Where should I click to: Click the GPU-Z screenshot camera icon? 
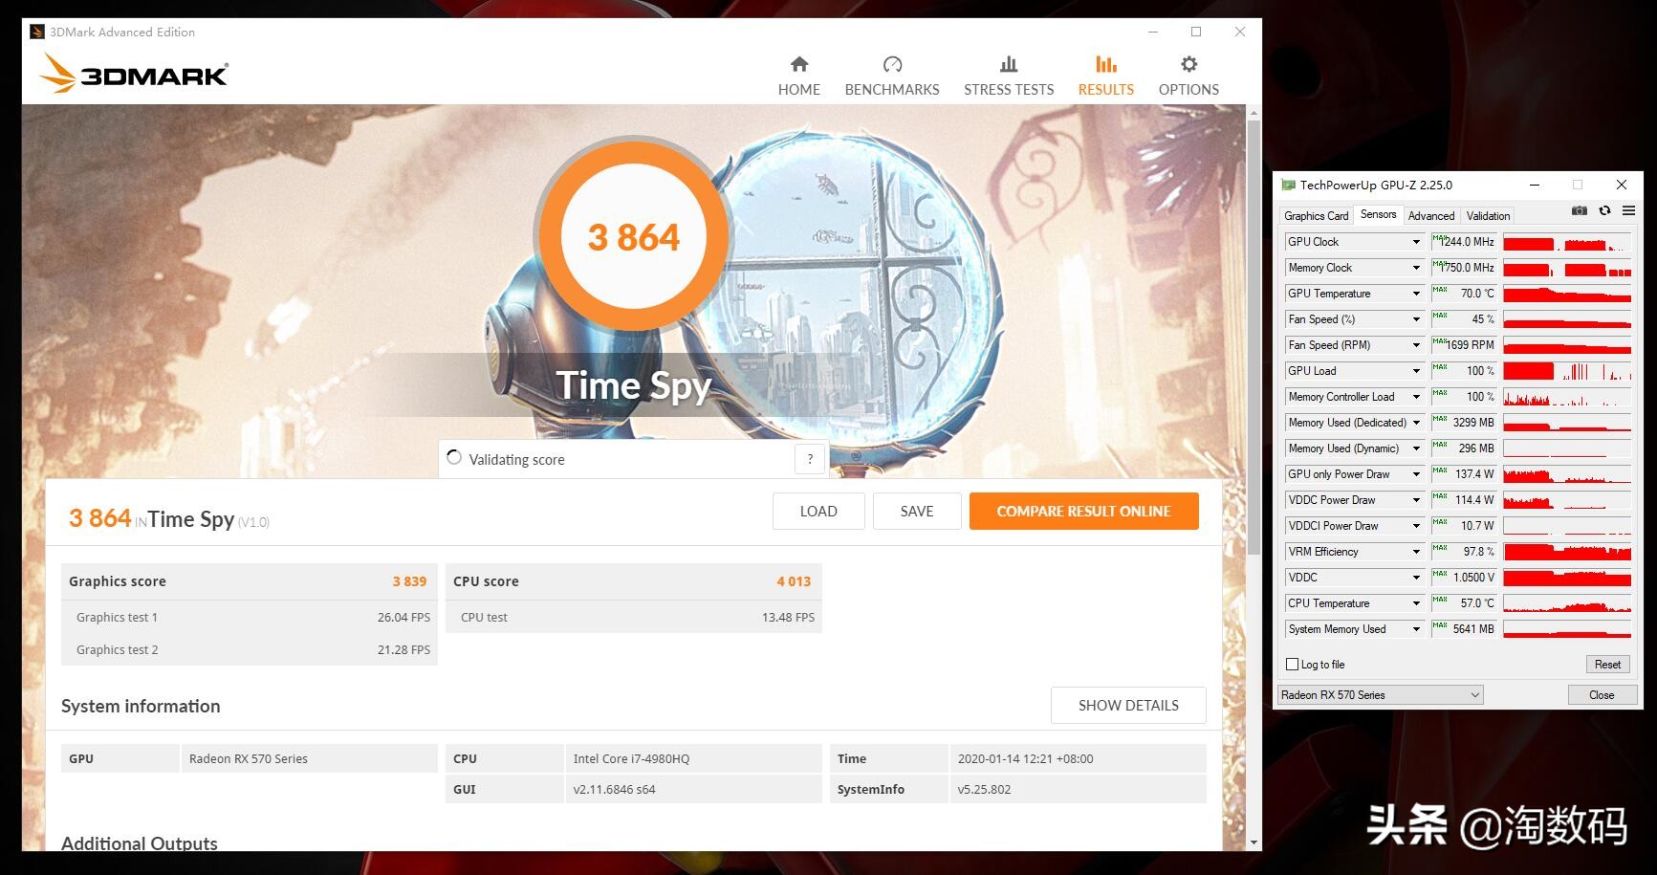click(x=1580, y=210)
